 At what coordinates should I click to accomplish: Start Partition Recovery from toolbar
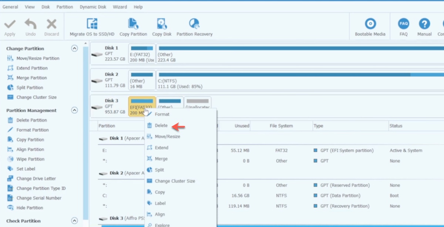194,24
